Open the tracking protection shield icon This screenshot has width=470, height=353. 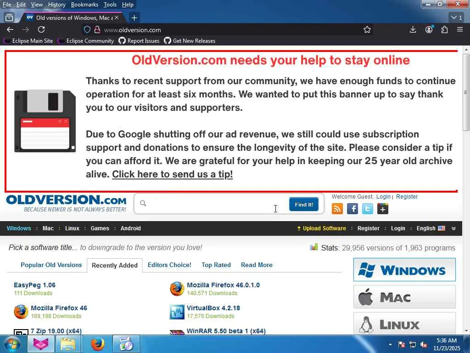point(87,30)
